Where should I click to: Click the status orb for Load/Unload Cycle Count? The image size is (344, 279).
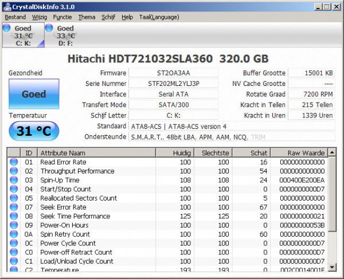[x=14, y=261]
